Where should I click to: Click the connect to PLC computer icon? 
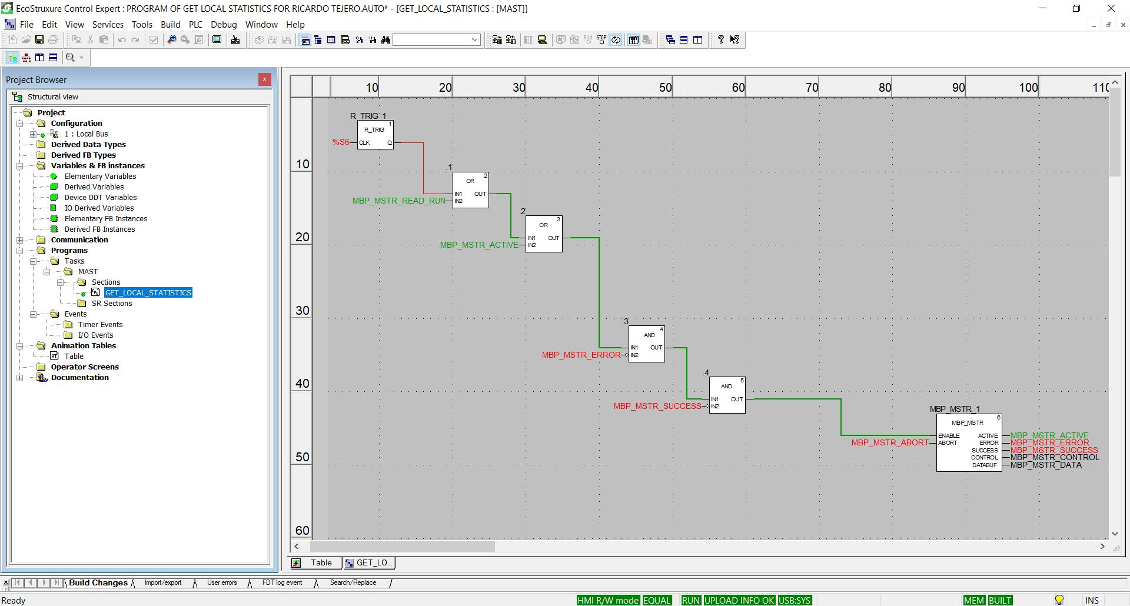[x=543, y=39]
